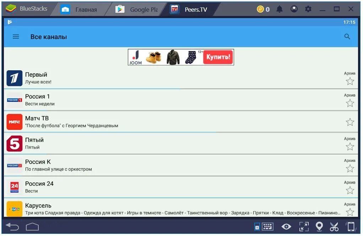The width and height of the screenshot is (363, 236).
Task: Toggle the eye overlay icon
Action: click(286, 227)
